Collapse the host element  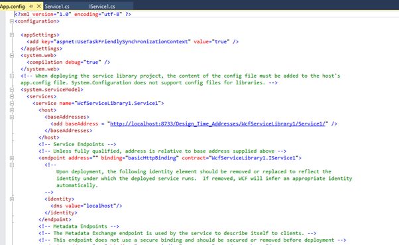[x=12, y=110]
